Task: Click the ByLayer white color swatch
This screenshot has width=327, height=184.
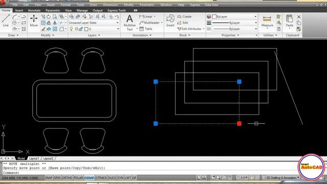Action: tap(214, 17)
